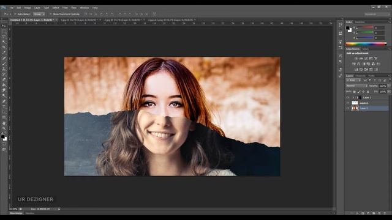The height and width of the screenshot is (220, 392).
Task: Switch to the Channels tab
Action: (361, 76)
